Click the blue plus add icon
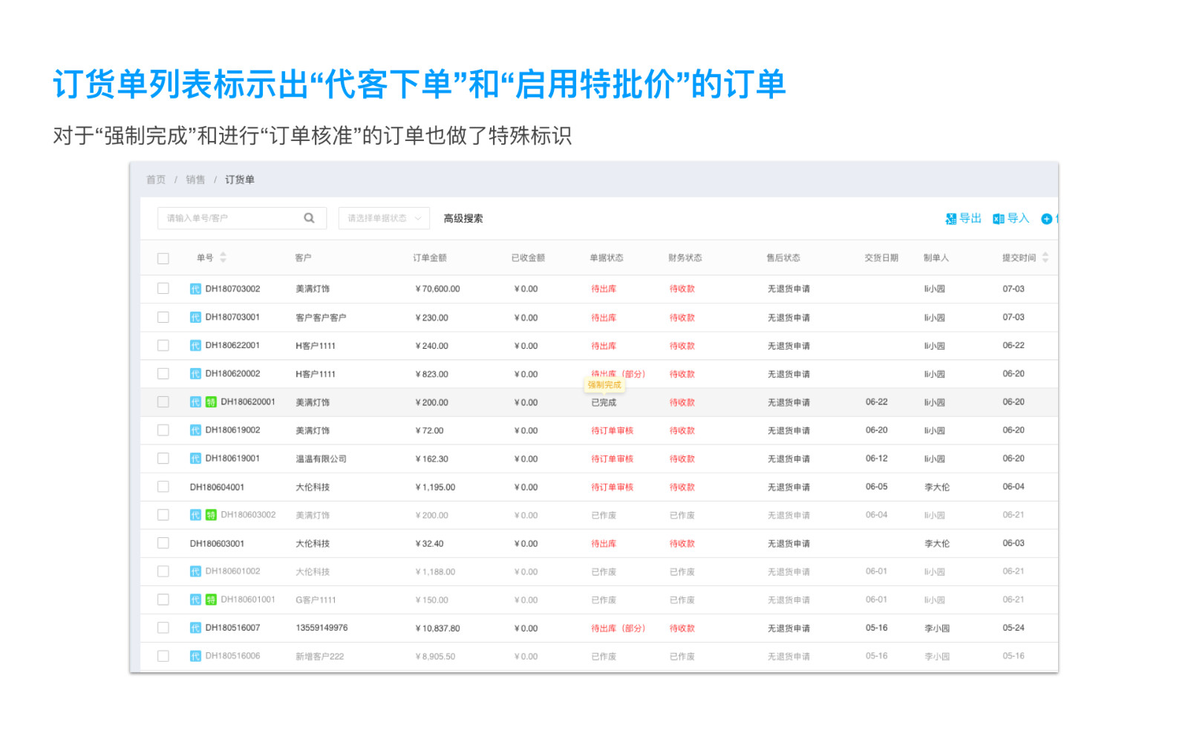 click(x=1047, y=219)
